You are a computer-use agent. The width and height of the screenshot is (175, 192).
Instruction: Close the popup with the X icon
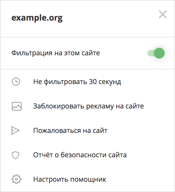[x=163, y=14]
